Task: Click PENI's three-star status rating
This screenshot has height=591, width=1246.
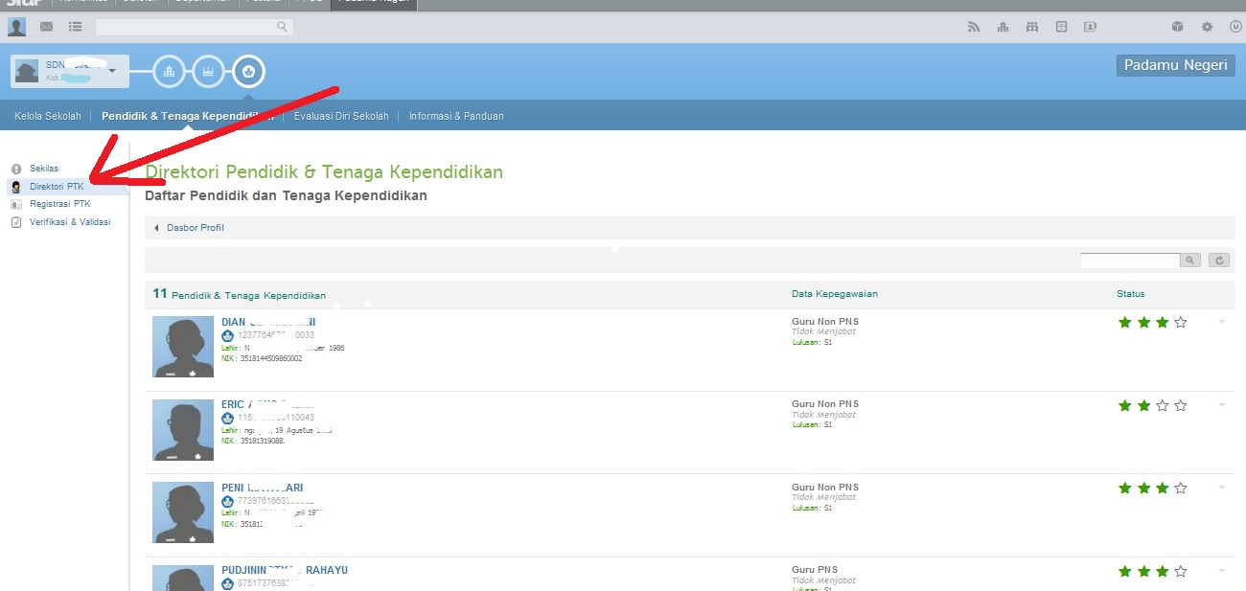Action: 1152,489
